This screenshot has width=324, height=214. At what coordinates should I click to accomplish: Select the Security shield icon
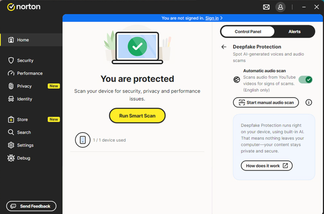[11, 60]
